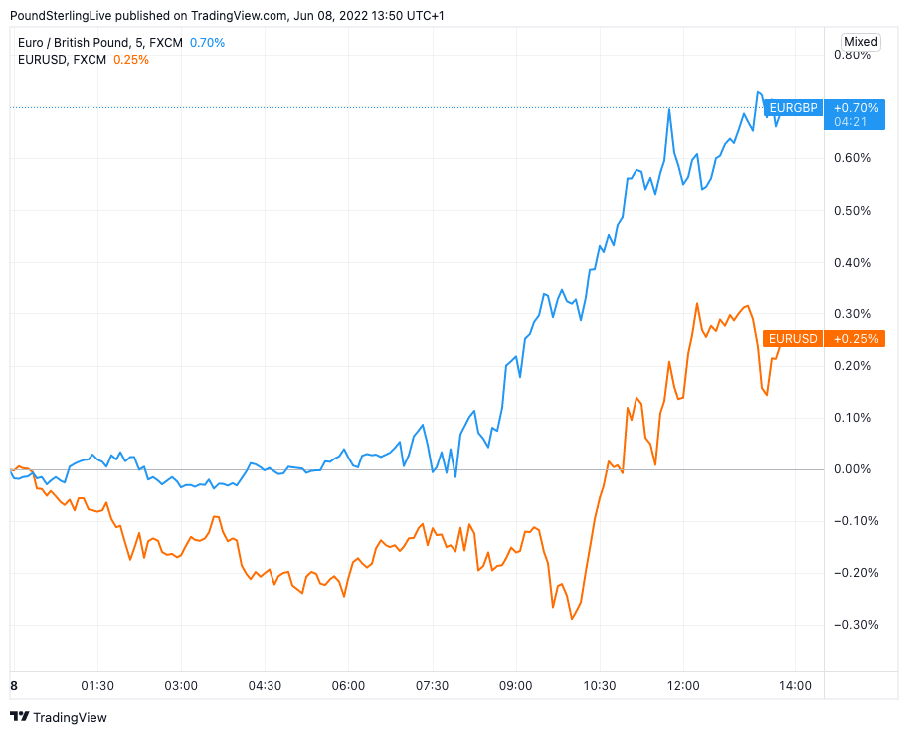Click the orange 0.25% legend value
Screen dimensions: 908x734
[x=131, y=60]
